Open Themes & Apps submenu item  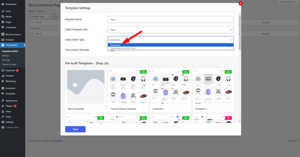pos(9,64)
